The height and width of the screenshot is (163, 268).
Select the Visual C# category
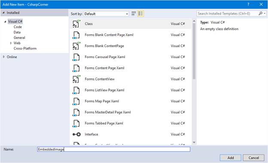tap(15, 21)
